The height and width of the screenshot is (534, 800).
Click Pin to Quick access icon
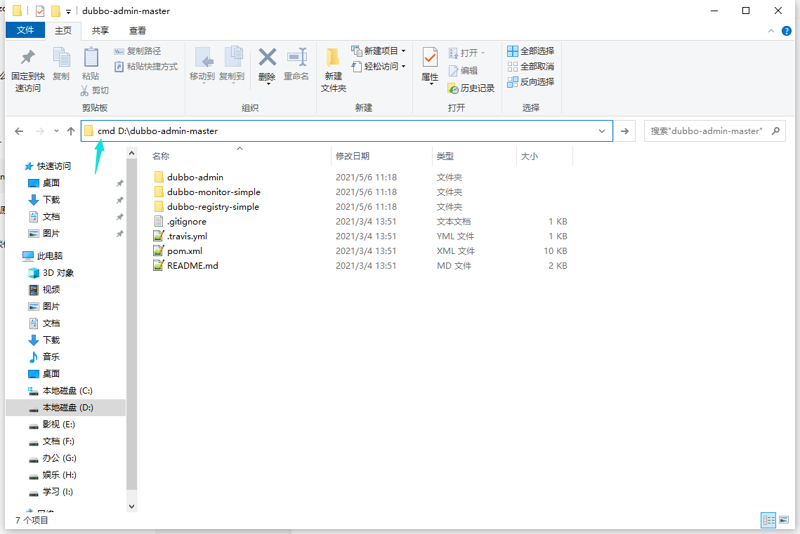click(27, 57)
